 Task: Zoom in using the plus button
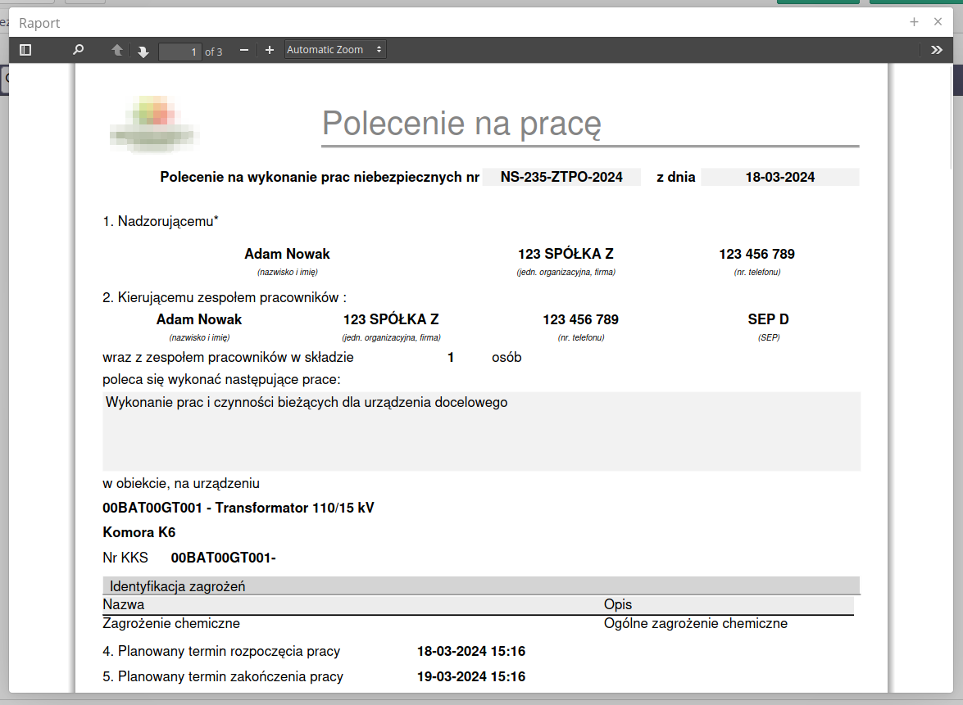tap(270, 51)
